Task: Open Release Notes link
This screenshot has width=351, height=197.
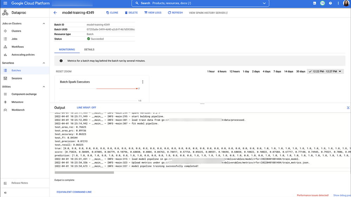Action: [20, 183]
